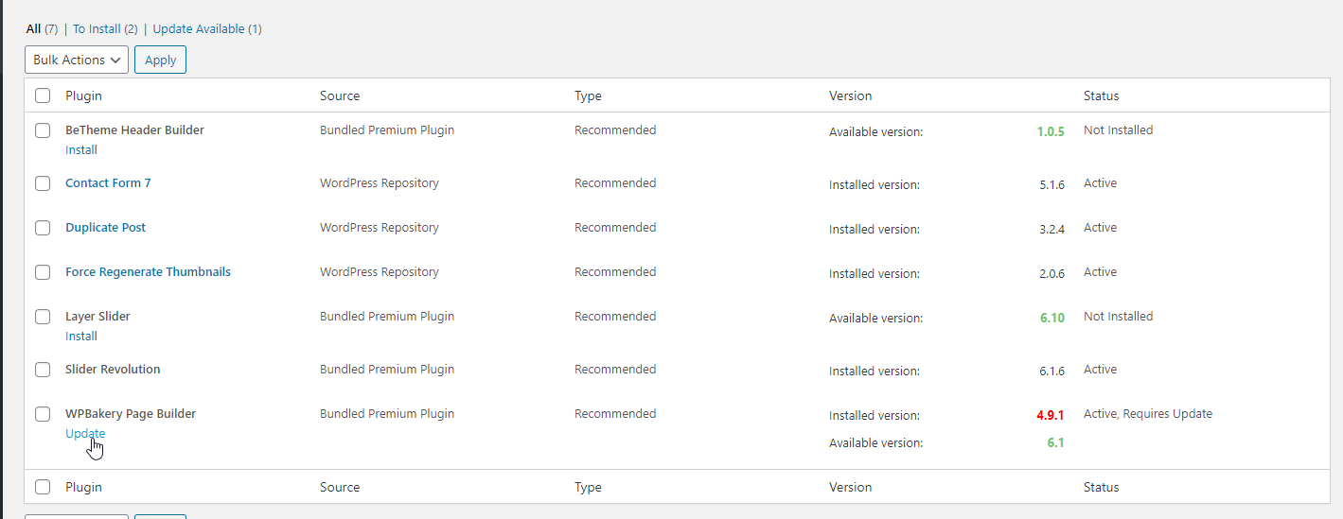Click the available version 6.10 value
Viewport: 1343px width, 519px height.
(x=1052, y=318)
